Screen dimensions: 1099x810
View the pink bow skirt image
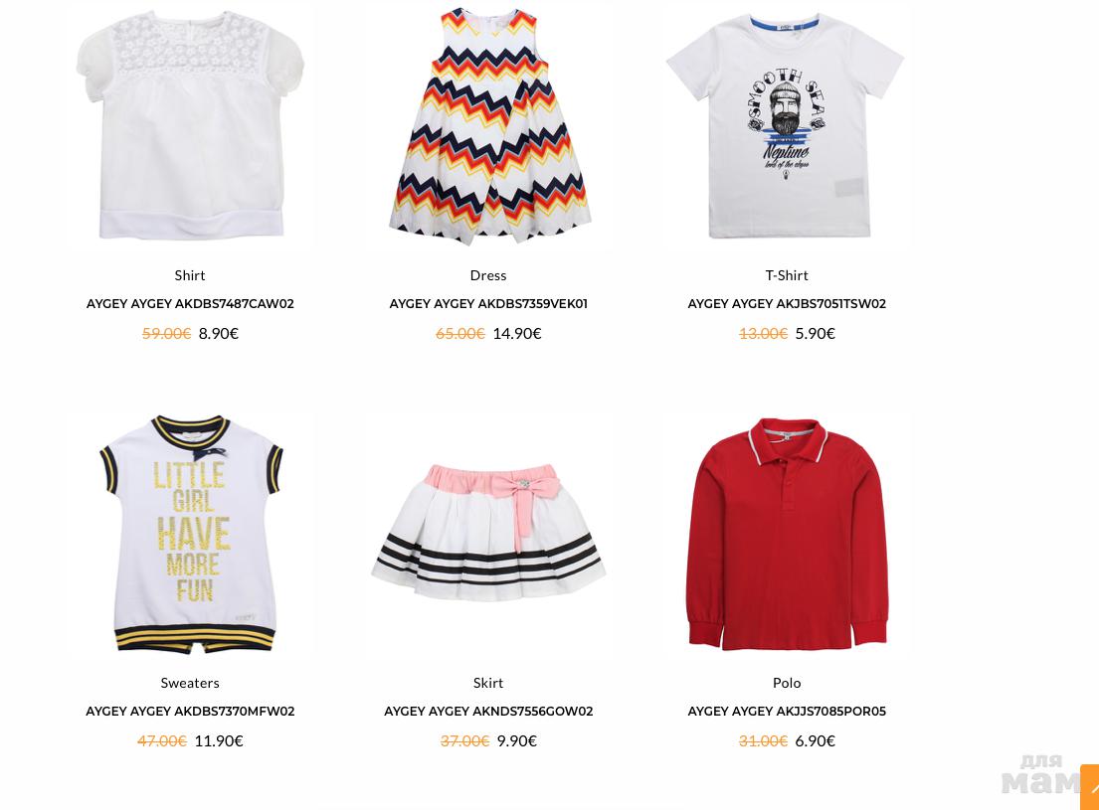click(488, 532)
